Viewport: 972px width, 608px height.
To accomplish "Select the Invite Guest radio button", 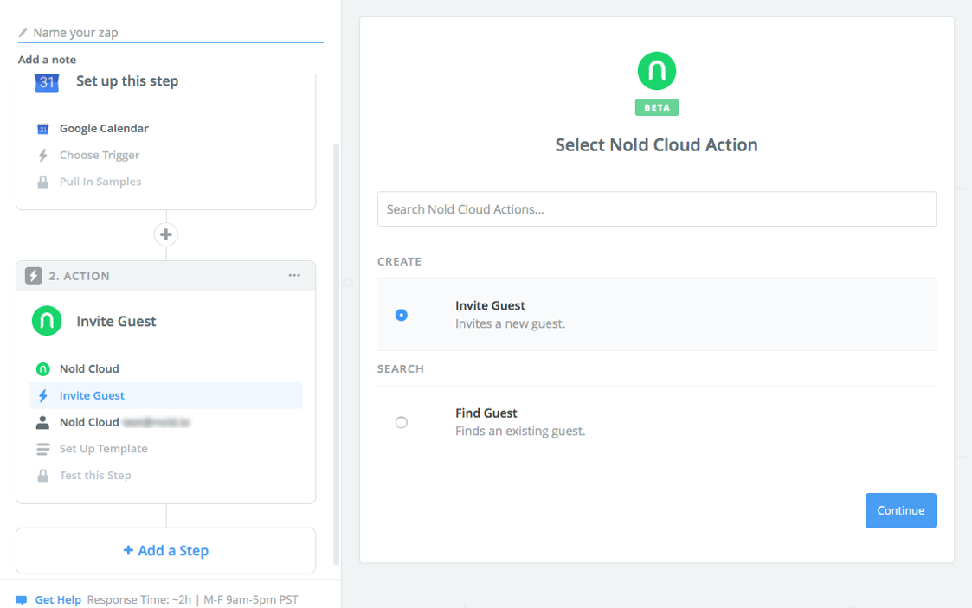I will [401, 315].
